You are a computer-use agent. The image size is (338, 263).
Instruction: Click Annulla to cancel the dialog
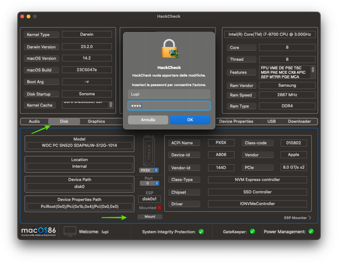(148, 120)
